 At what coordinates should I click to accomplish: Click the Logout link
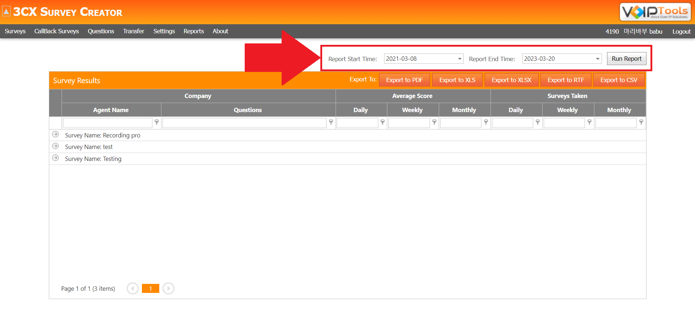tap(682, 31)
